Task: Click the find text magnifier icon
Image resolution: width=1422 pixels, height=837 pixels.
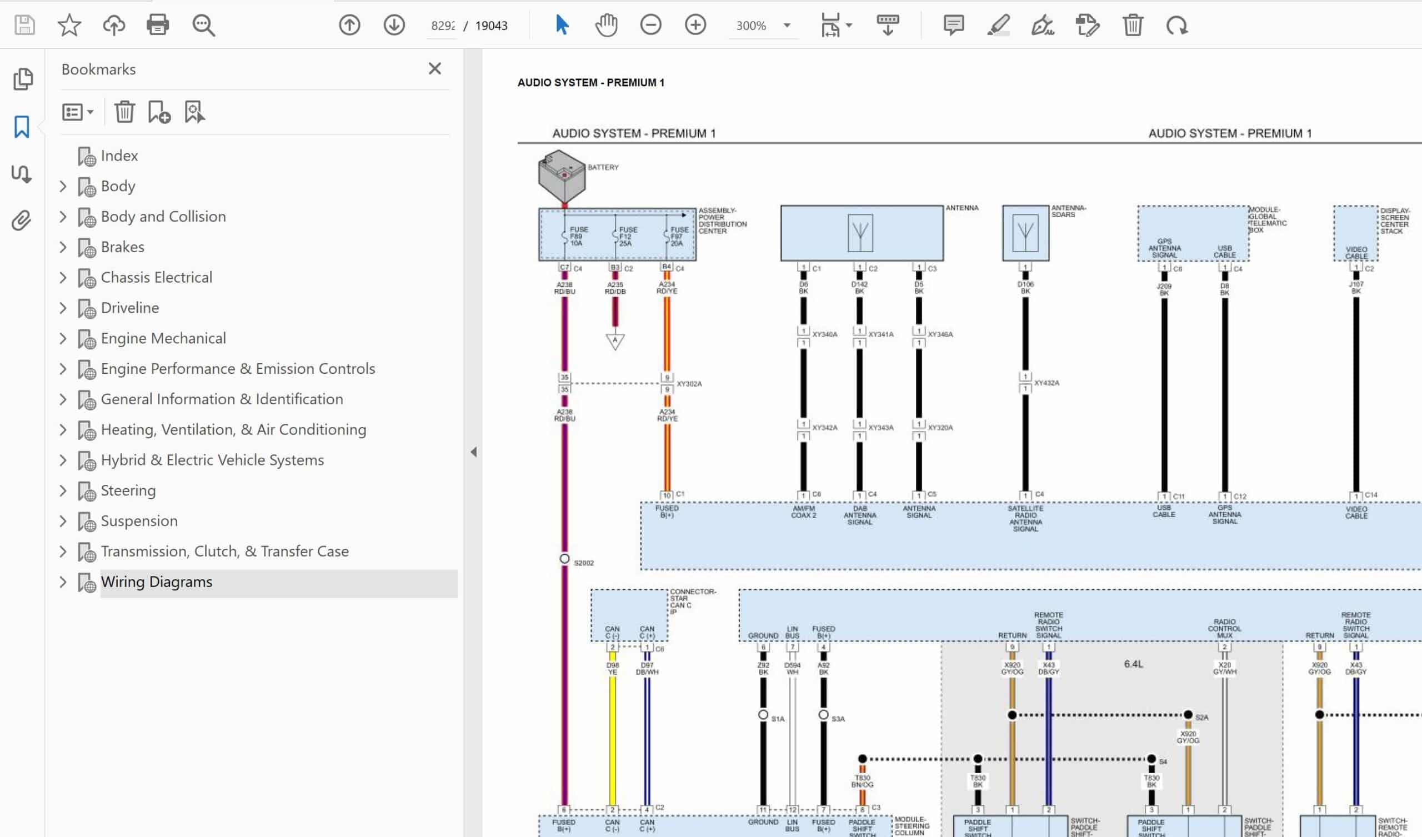Action: pos(203,25)
